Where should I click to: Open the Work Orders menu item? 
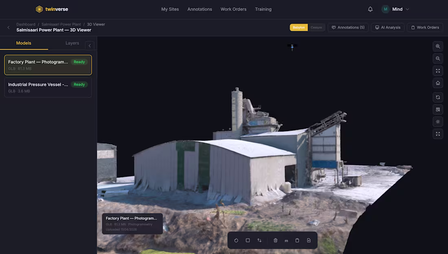coord(233,9)
